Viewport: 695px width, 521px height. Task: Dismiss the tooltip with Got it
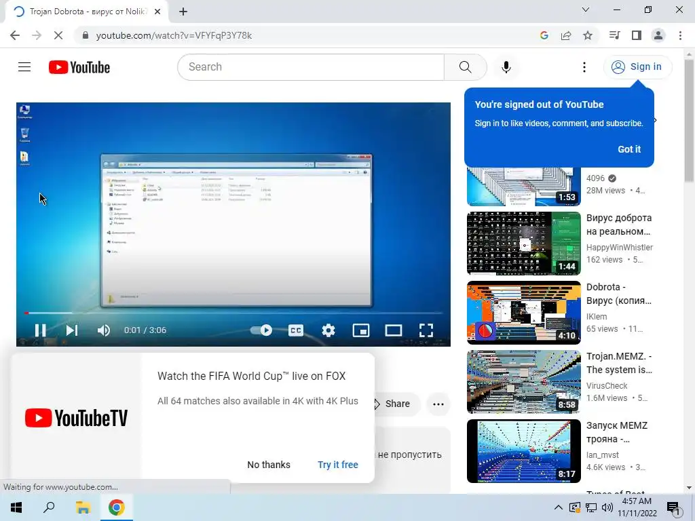click(x=629, y=149)
